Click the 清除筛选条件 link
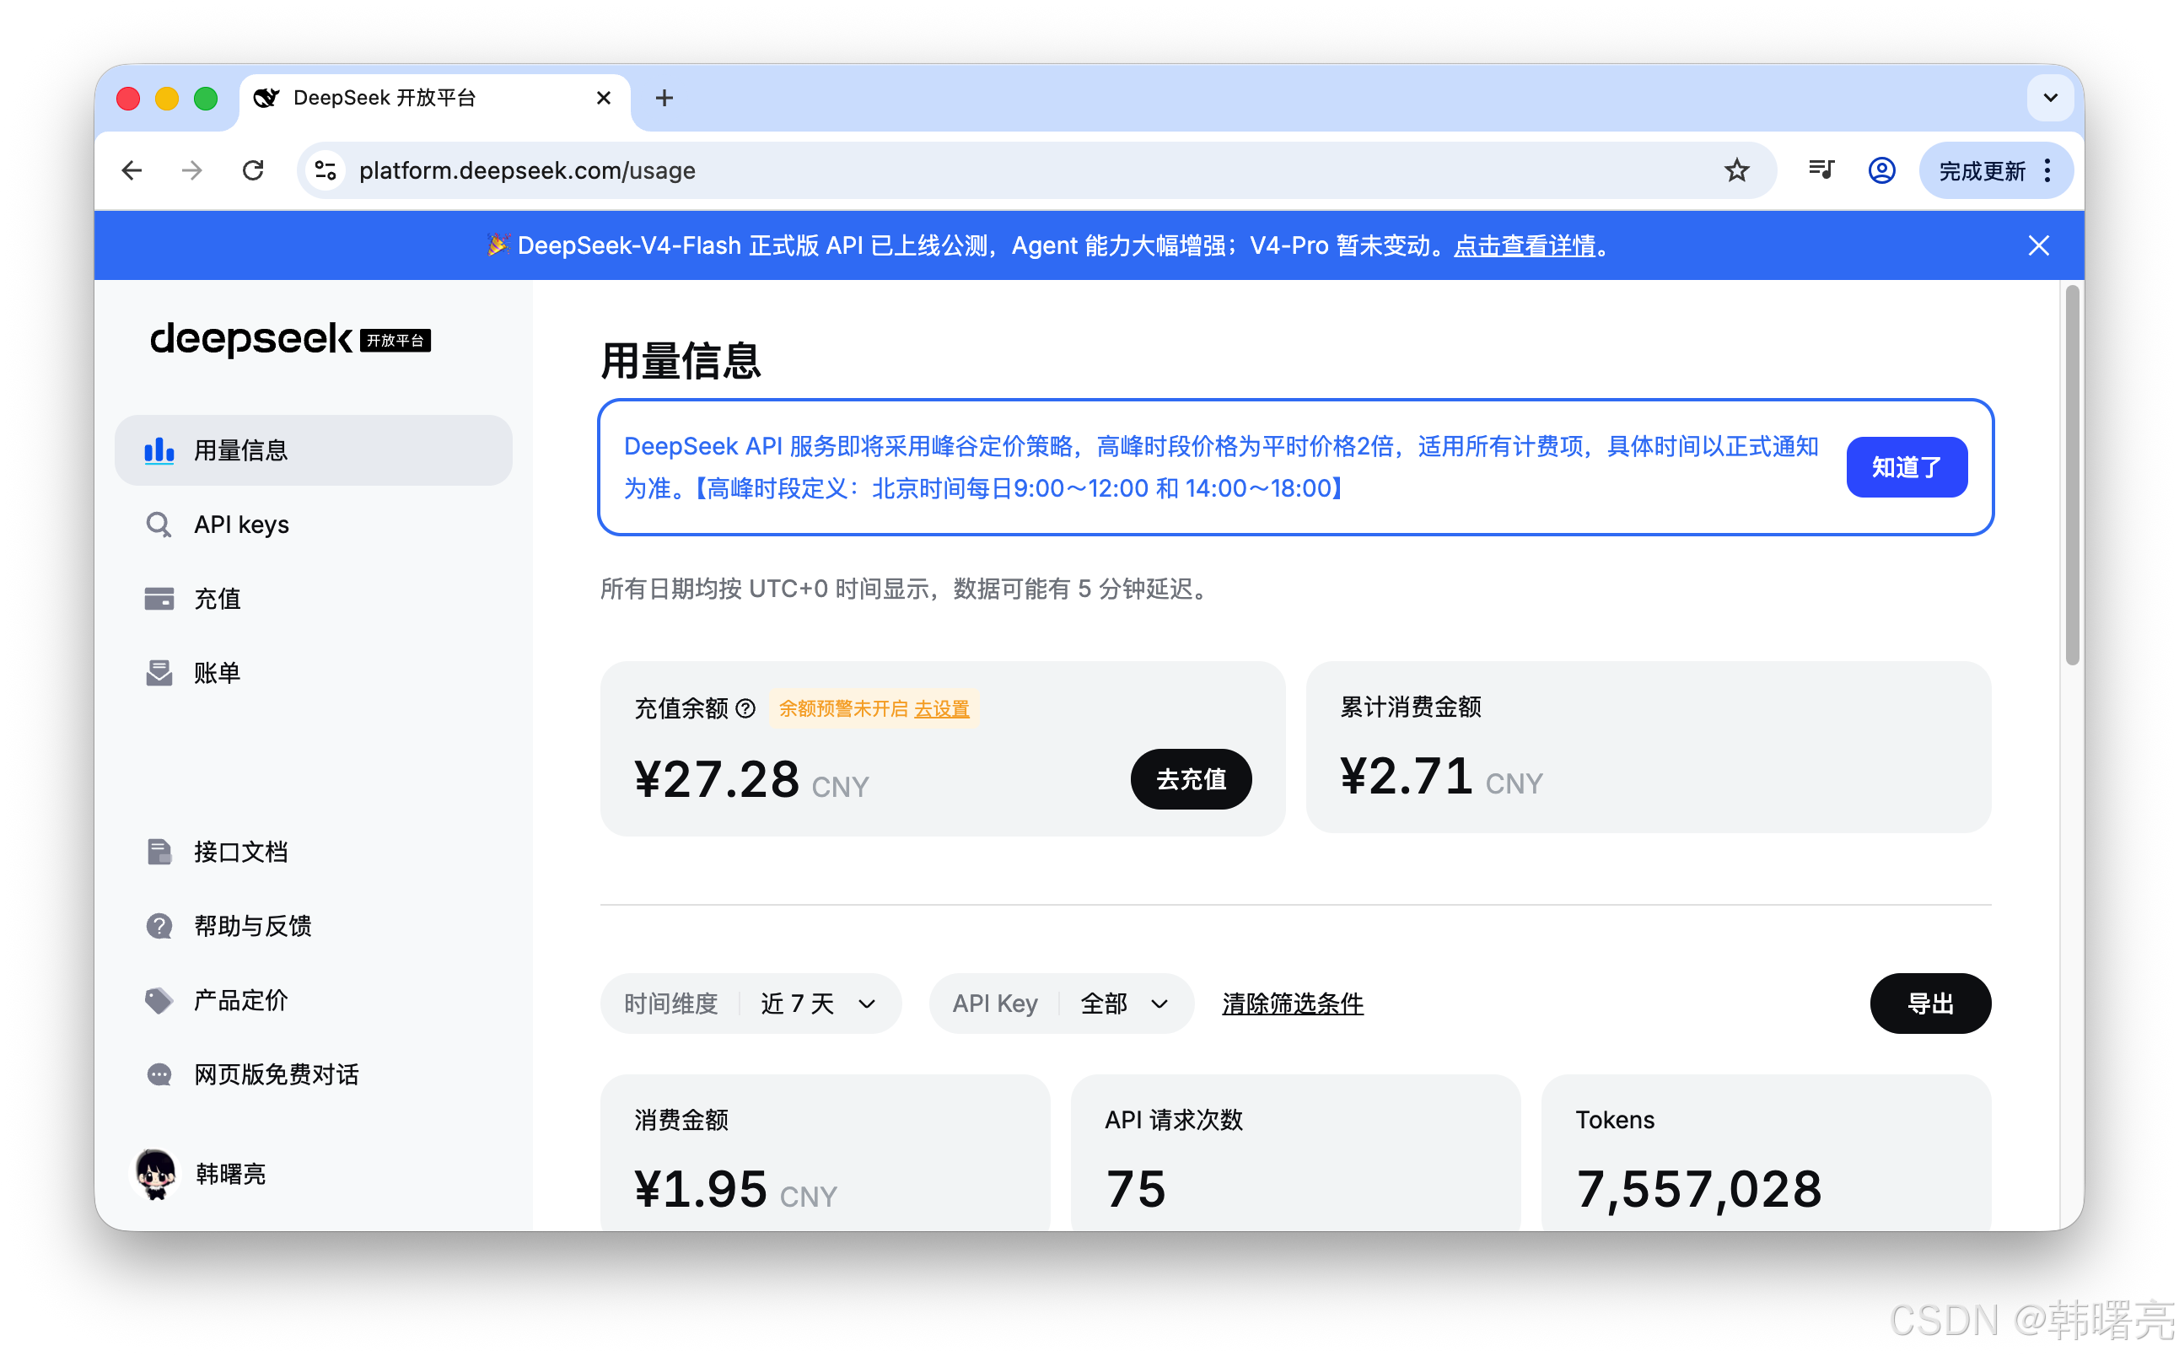The width and height of the screenshot is (2179, 1356). point(1292,1003)
